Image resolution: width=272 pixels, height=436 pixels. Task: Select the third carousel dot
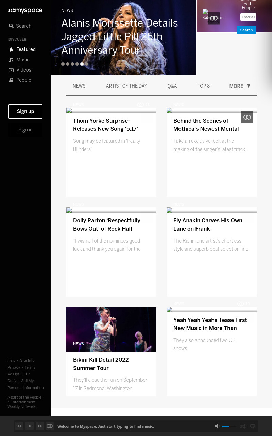pos(72,64)
